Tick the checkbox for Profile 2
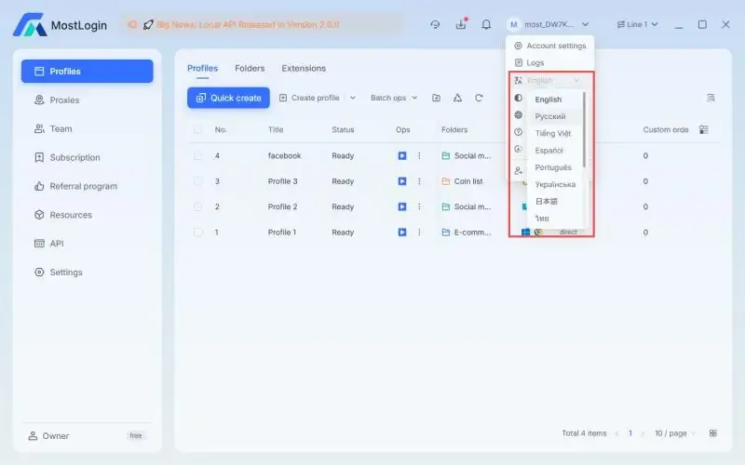 tap(198, 206)
